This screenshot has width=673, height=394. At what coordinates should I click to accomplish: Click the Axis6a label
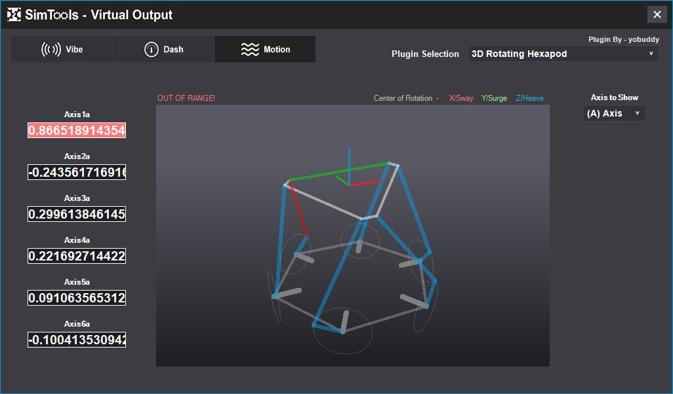point(77,324)
